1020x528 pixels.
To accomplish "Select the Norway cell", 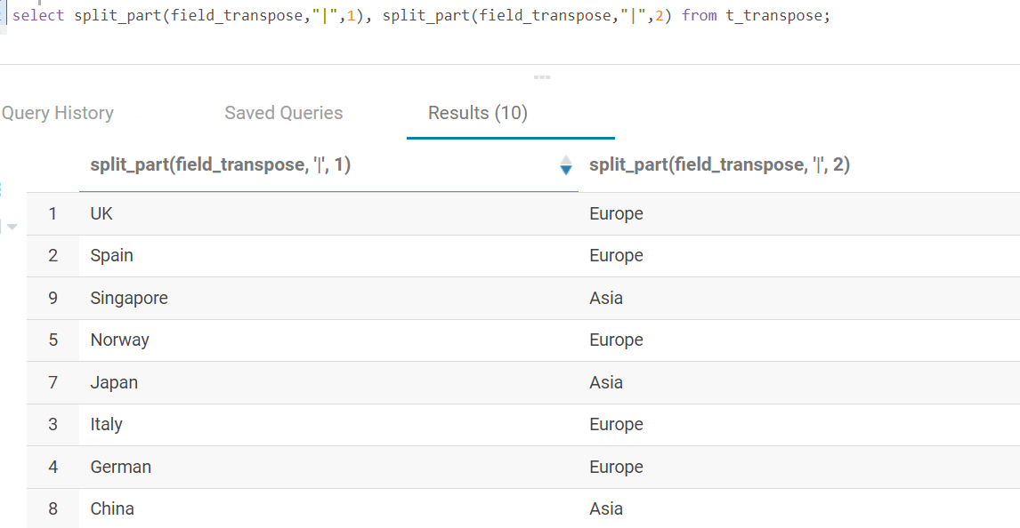I will (x=119, y=340).
